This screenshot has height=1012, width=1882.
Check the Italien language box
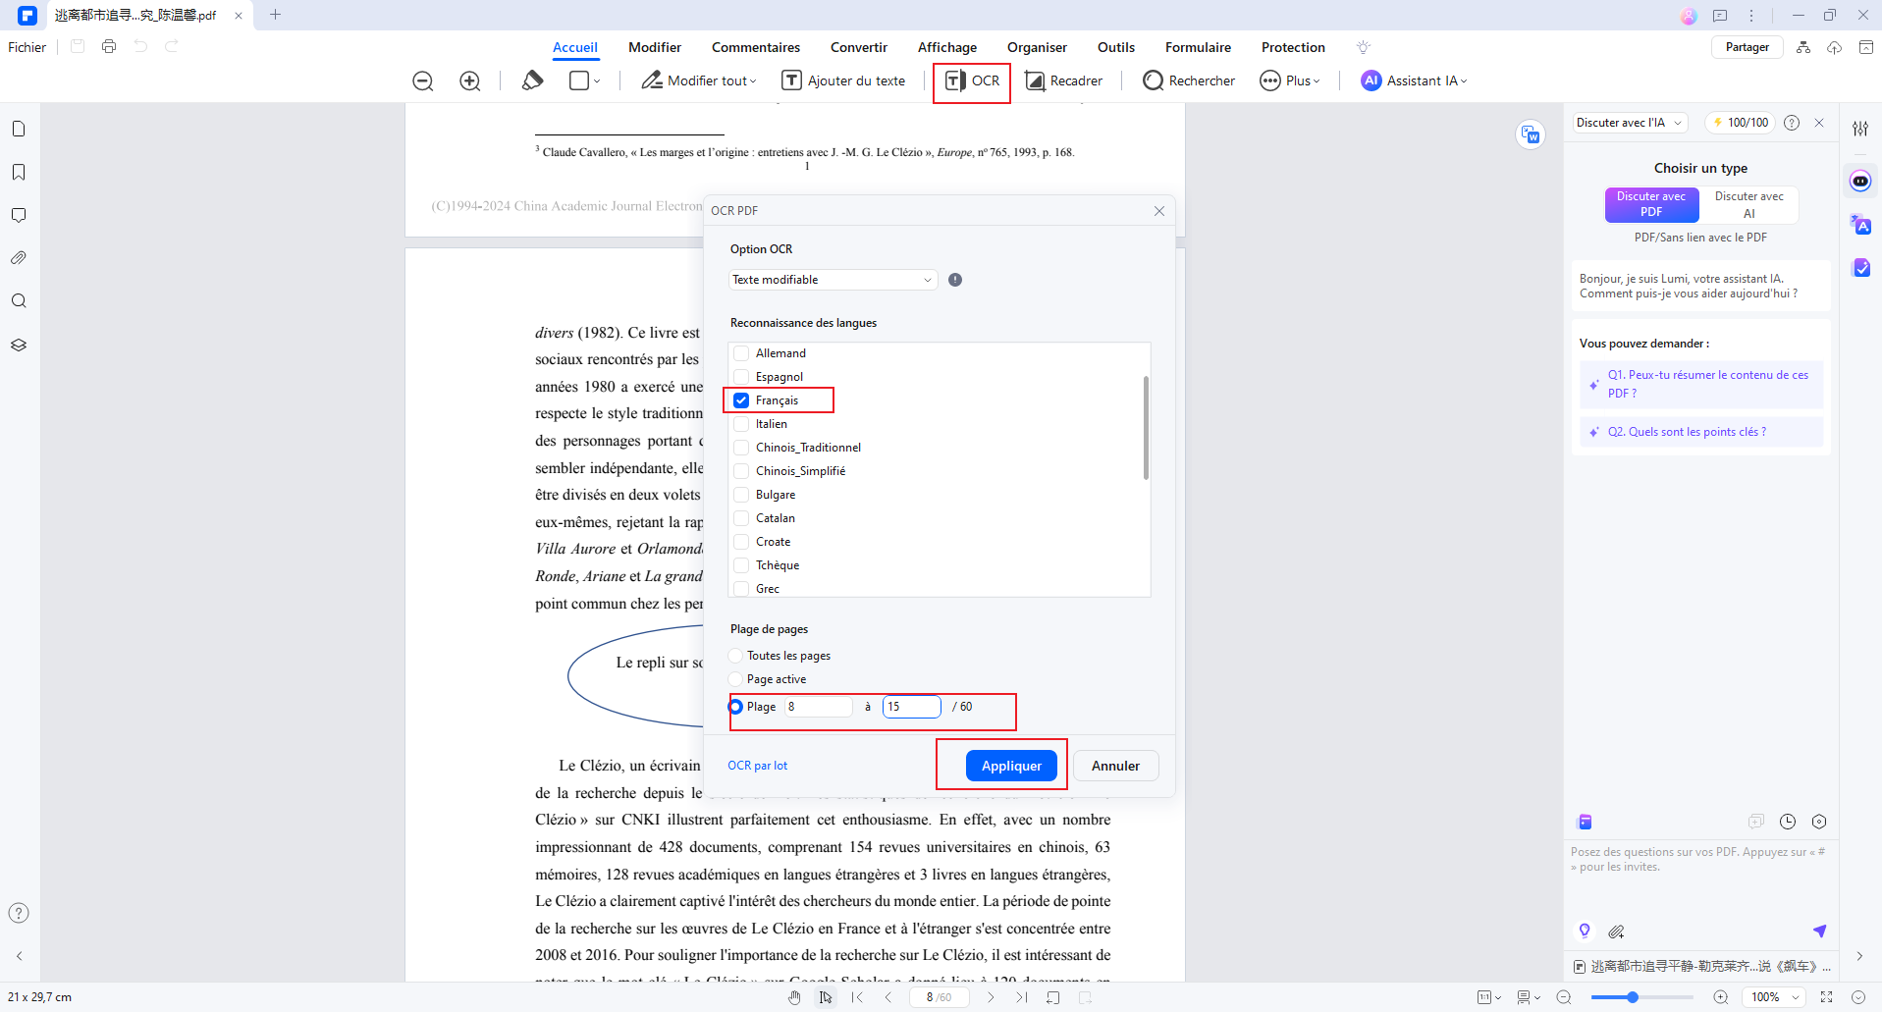coord(742,424)
